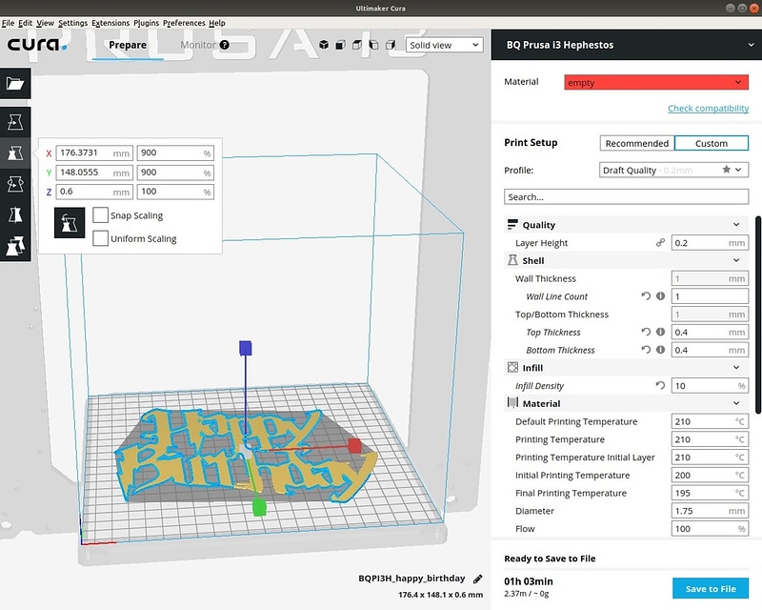762x610 pixels.
Task: Reset Top Thickness with revert arrow
Action: tap(646, 332)
